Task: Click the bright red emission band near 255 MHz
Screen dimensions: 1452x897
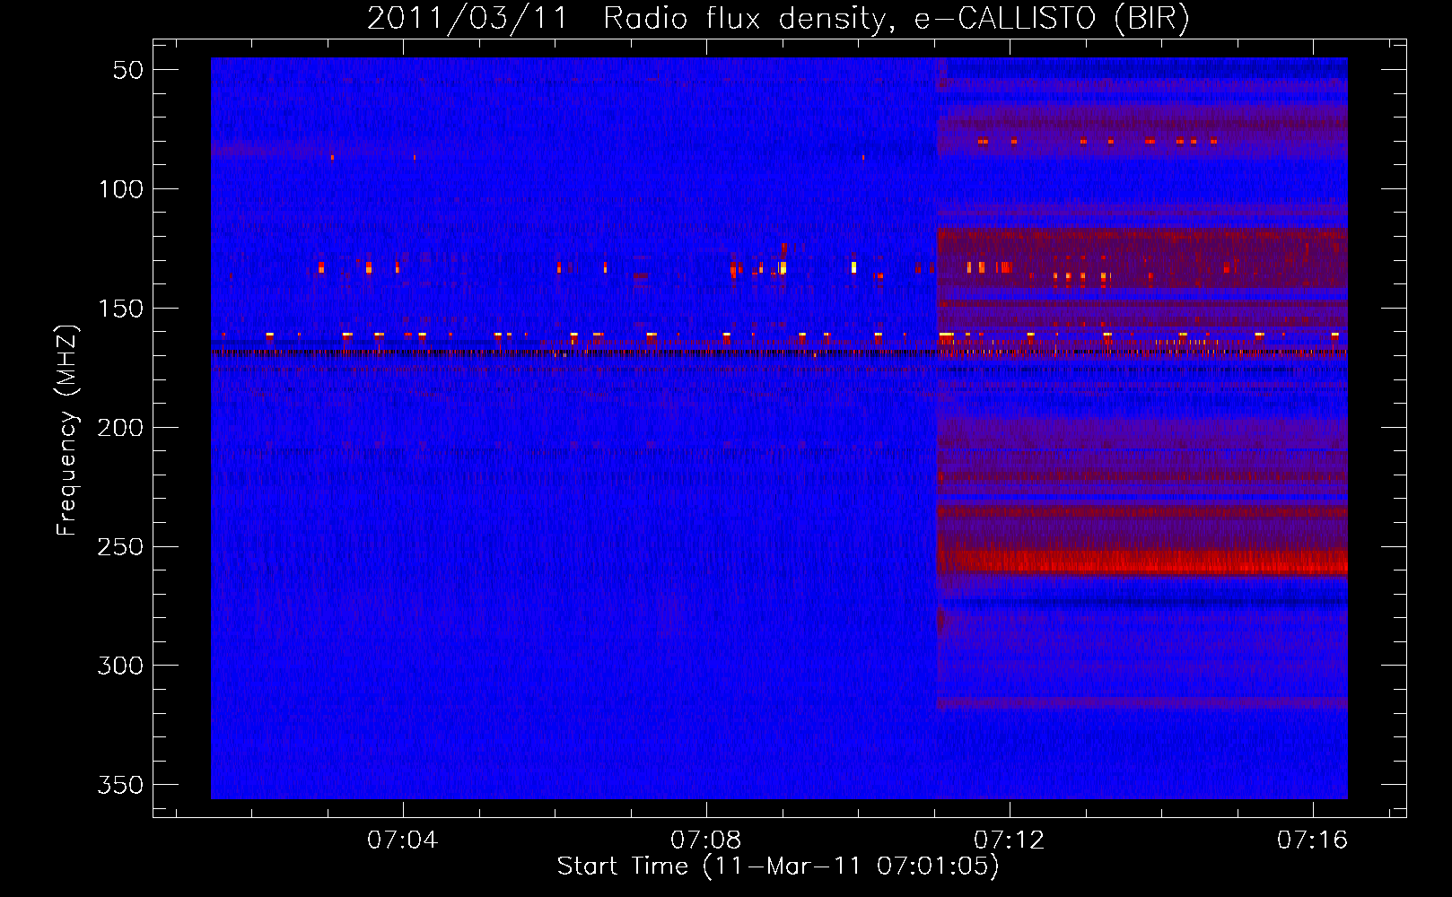Action: pos(1141,562)
